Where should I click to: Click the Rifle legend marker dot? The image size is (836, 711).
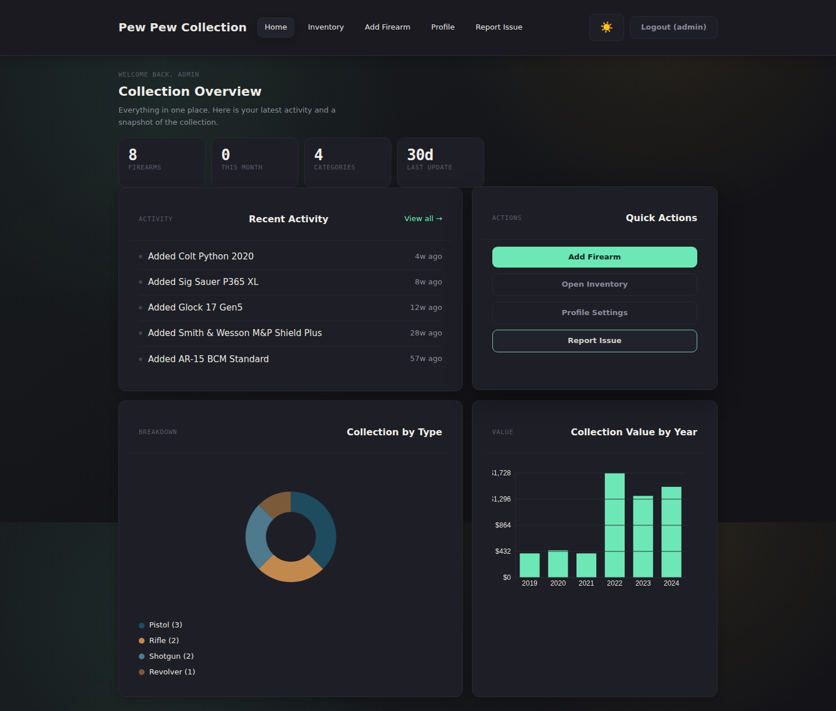point(142,641)
